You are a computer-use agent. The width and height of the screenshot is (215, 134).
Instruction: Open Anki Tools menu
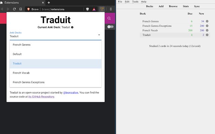(135, 2)
